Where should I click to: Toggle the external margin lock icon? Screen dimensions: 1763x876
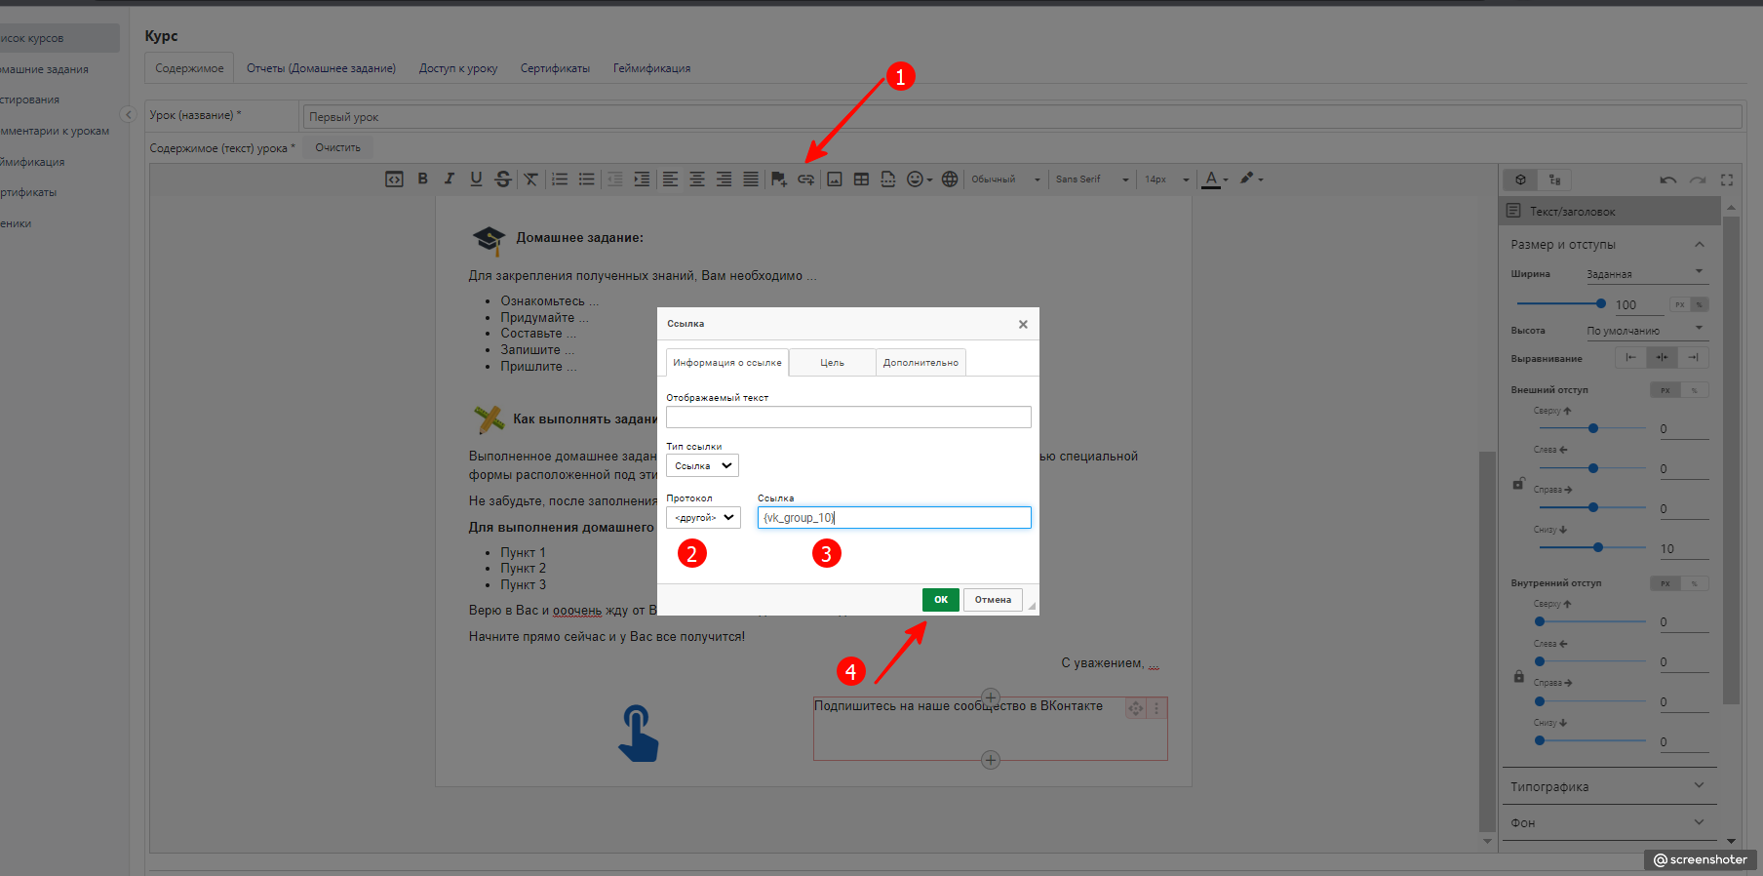[1518, 483]
